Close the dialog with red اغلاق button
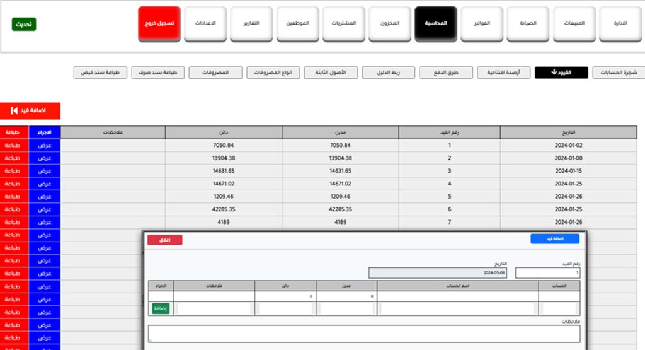645x350 pixels. (164, 240)
